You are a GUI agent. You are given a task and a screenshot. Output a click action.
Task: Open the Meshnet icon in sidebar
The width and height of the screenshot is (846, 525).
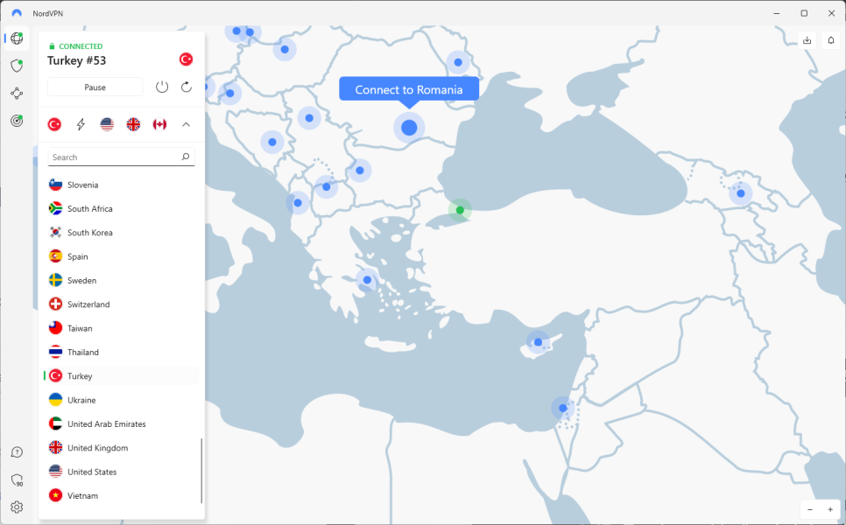17,94
